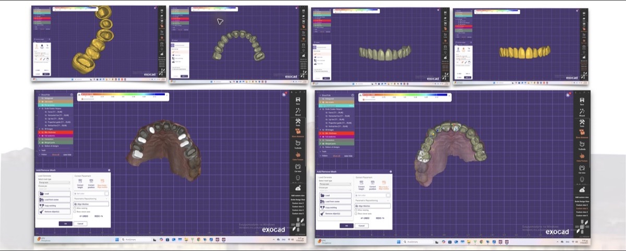Toggle Merged parts layer in bottom-right Show/Hide
Image resolution: width=626 pixels, height=251 pixels.
[x=336, y=144]
